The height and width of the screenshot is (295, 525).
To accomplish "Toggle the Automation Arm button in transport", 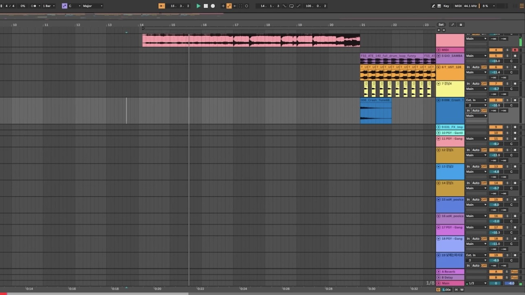I will [229, 6].
